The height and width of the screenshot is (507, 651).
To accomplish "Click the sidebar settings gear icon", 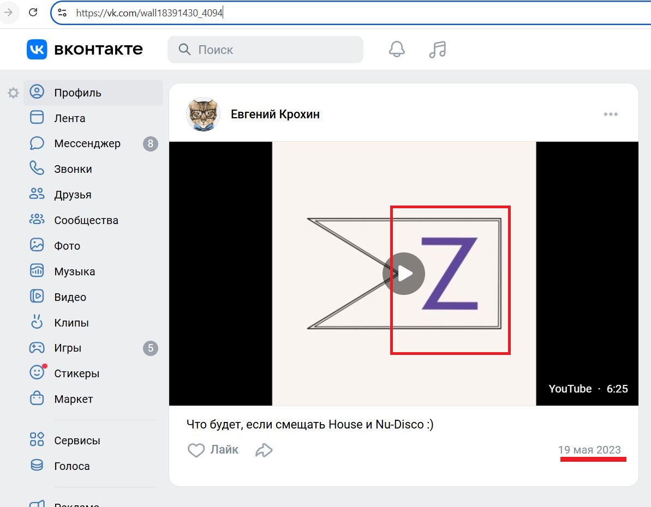I will click(13, 93).
